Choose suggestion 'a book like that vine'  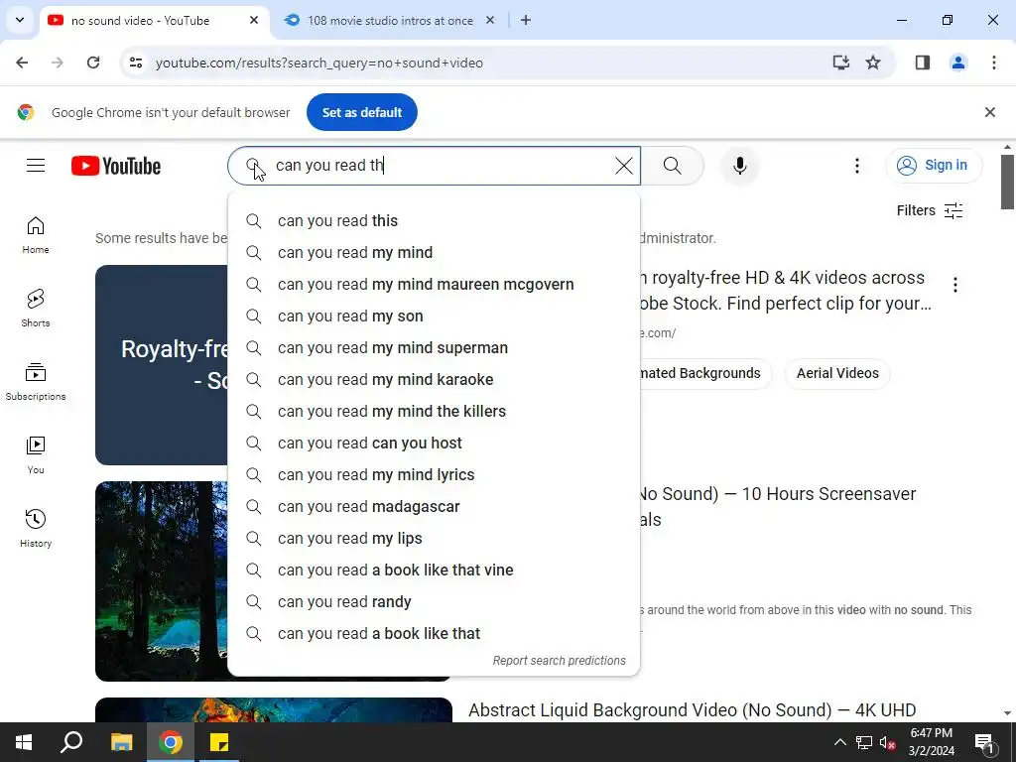coord(434,571)
